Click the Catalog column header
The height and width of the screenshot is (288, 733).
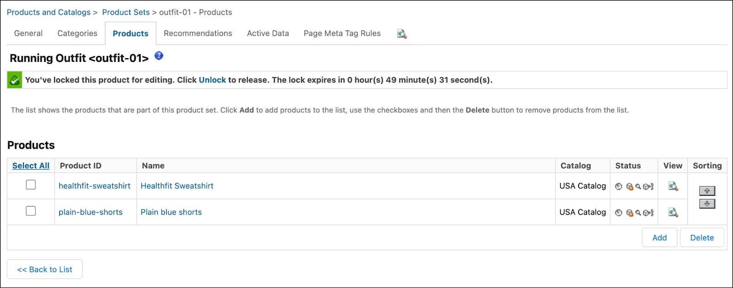click(576, 166)
